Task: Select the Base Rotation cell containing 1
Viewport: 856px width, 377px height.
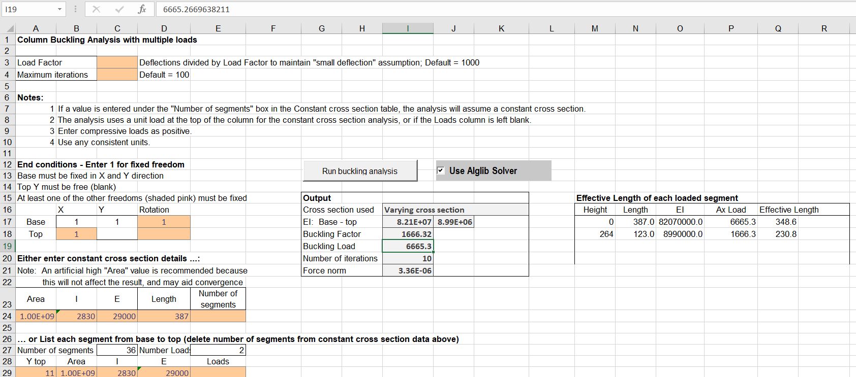Action: click(164, 222)
